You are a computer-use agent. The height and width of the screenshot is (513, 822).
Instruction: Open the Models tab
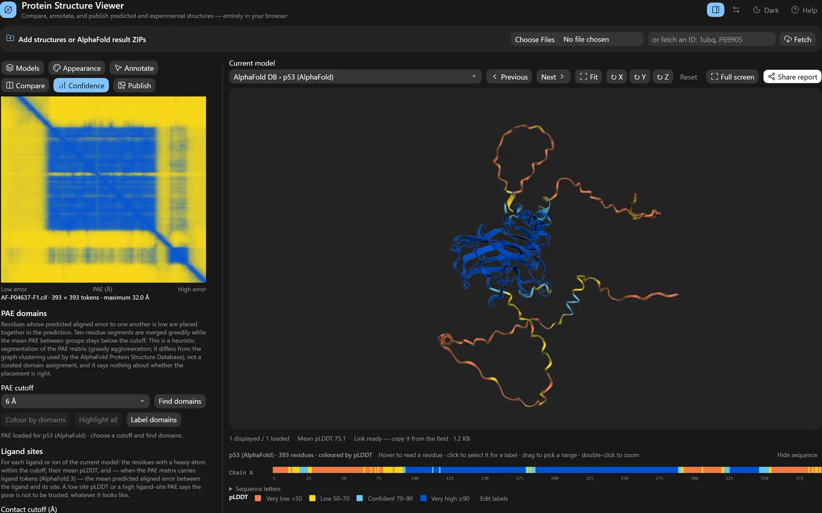point(23,68)
